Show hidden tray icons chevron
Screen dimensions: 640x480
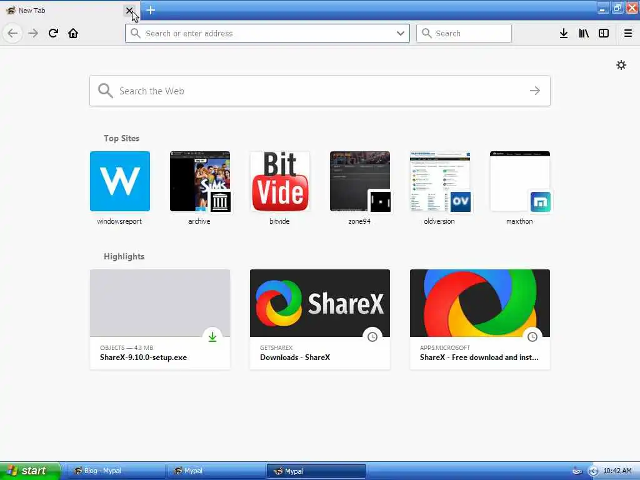click(593, 471)
